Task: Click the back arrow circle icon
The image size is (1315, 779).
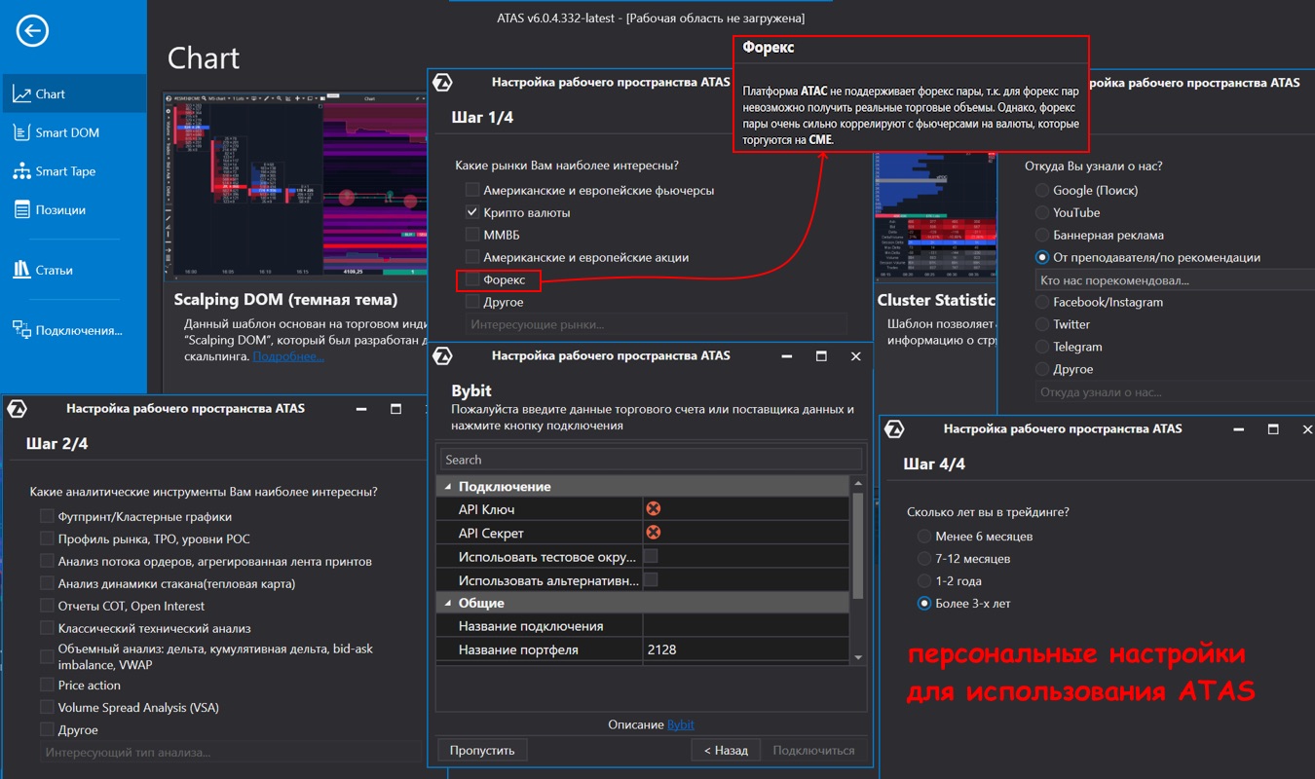Action: [x=32, y=31]
